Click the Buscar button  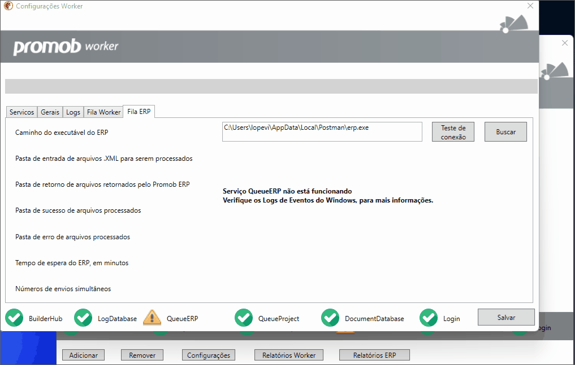[505, 132]
